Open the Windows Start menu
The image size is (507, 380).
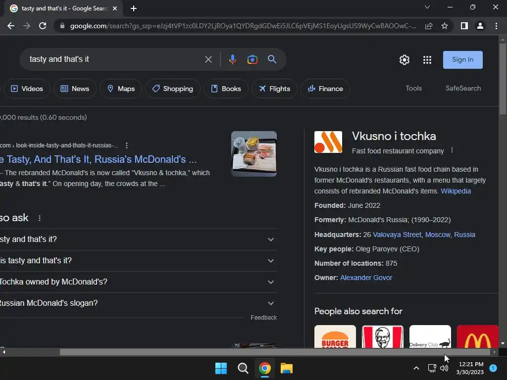click(221, 368)
